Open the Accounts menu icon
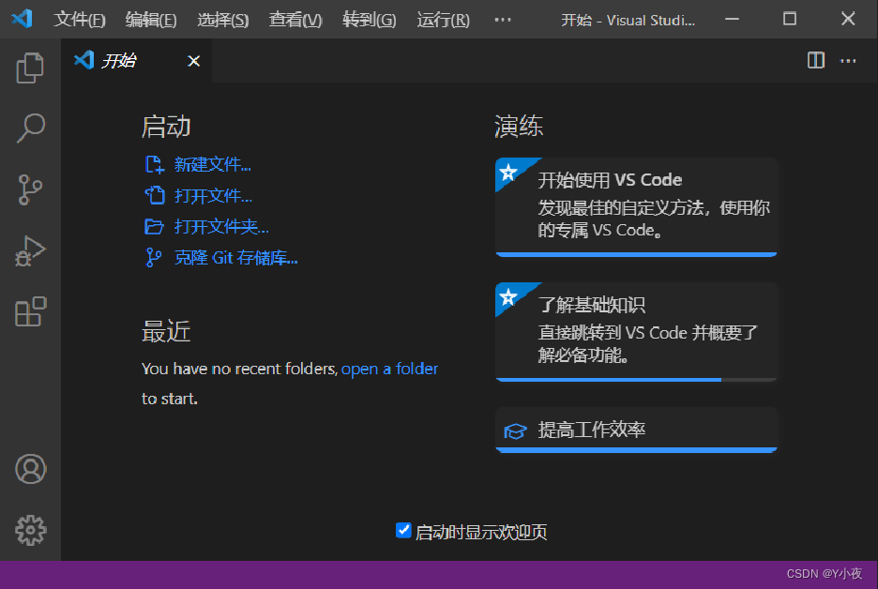 click(x=30, y=469)
